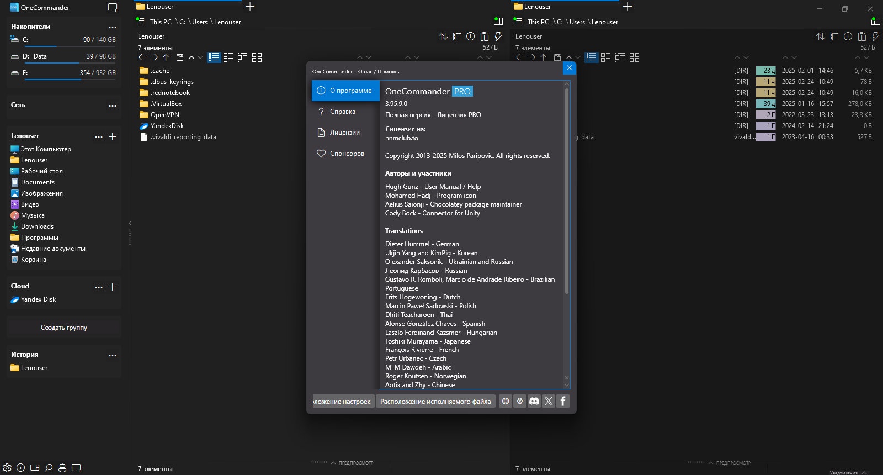Open the Drives (Накопители) section menu dots
The width and height of the screenshot is (883, 475).
click(113, 27)
